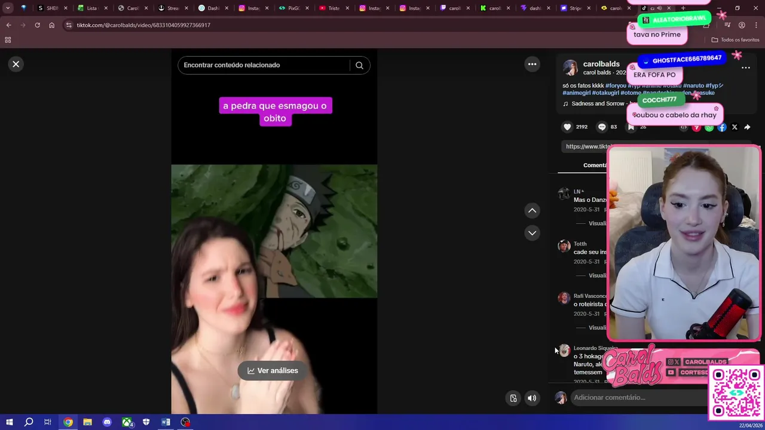765x430 pixels.
Task: Share the video to Facebook
Action: [x=722, y=127]
